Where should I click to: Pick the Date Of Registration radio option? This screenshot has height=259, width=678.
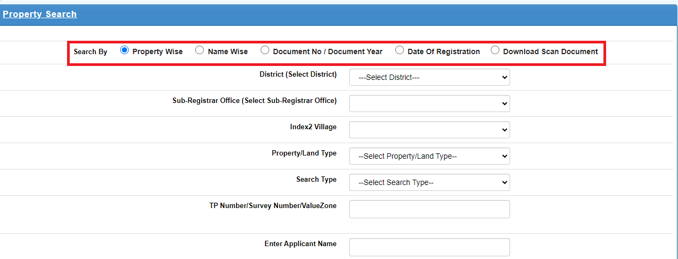(400, 50)
